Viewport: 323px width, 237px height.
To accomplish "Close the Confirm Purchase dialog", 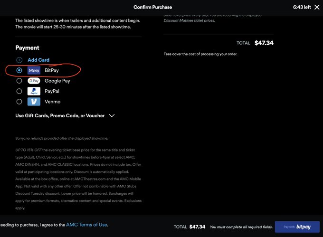I will (317, 7).
